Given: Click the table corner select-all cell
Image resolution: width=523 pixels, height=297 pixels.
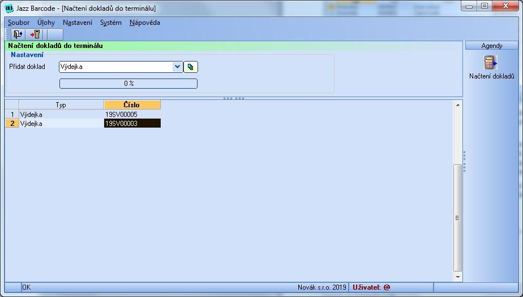Looking at the screenshot, I should (12, 105).
